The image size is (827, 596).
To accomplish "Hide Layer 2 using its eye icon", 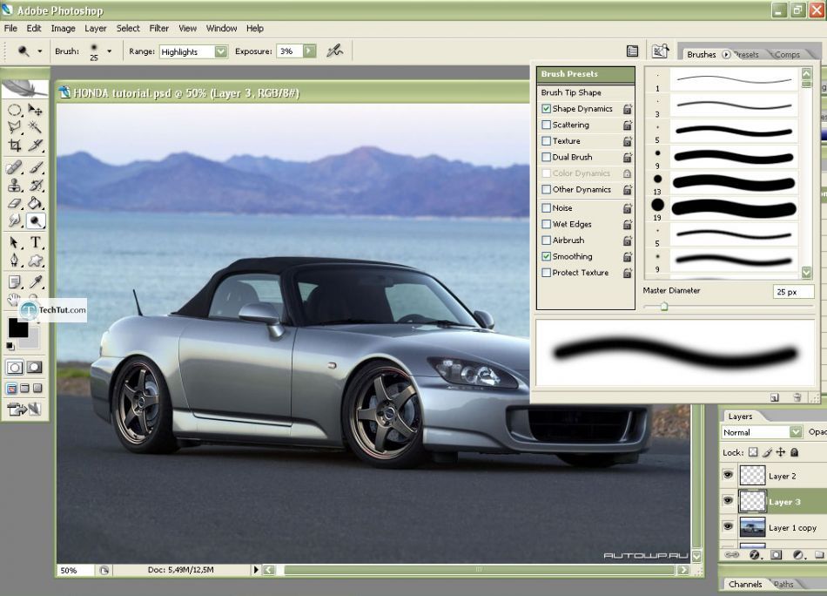I will [x=728, y=476].
